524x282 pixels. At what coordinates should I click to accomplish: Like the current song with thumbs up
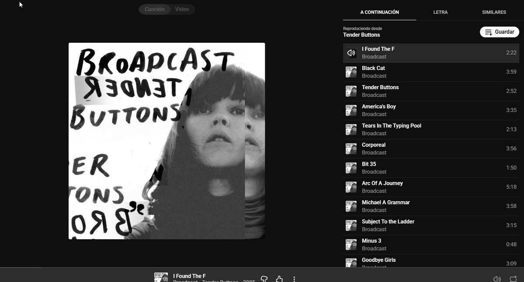pos(279,279)
